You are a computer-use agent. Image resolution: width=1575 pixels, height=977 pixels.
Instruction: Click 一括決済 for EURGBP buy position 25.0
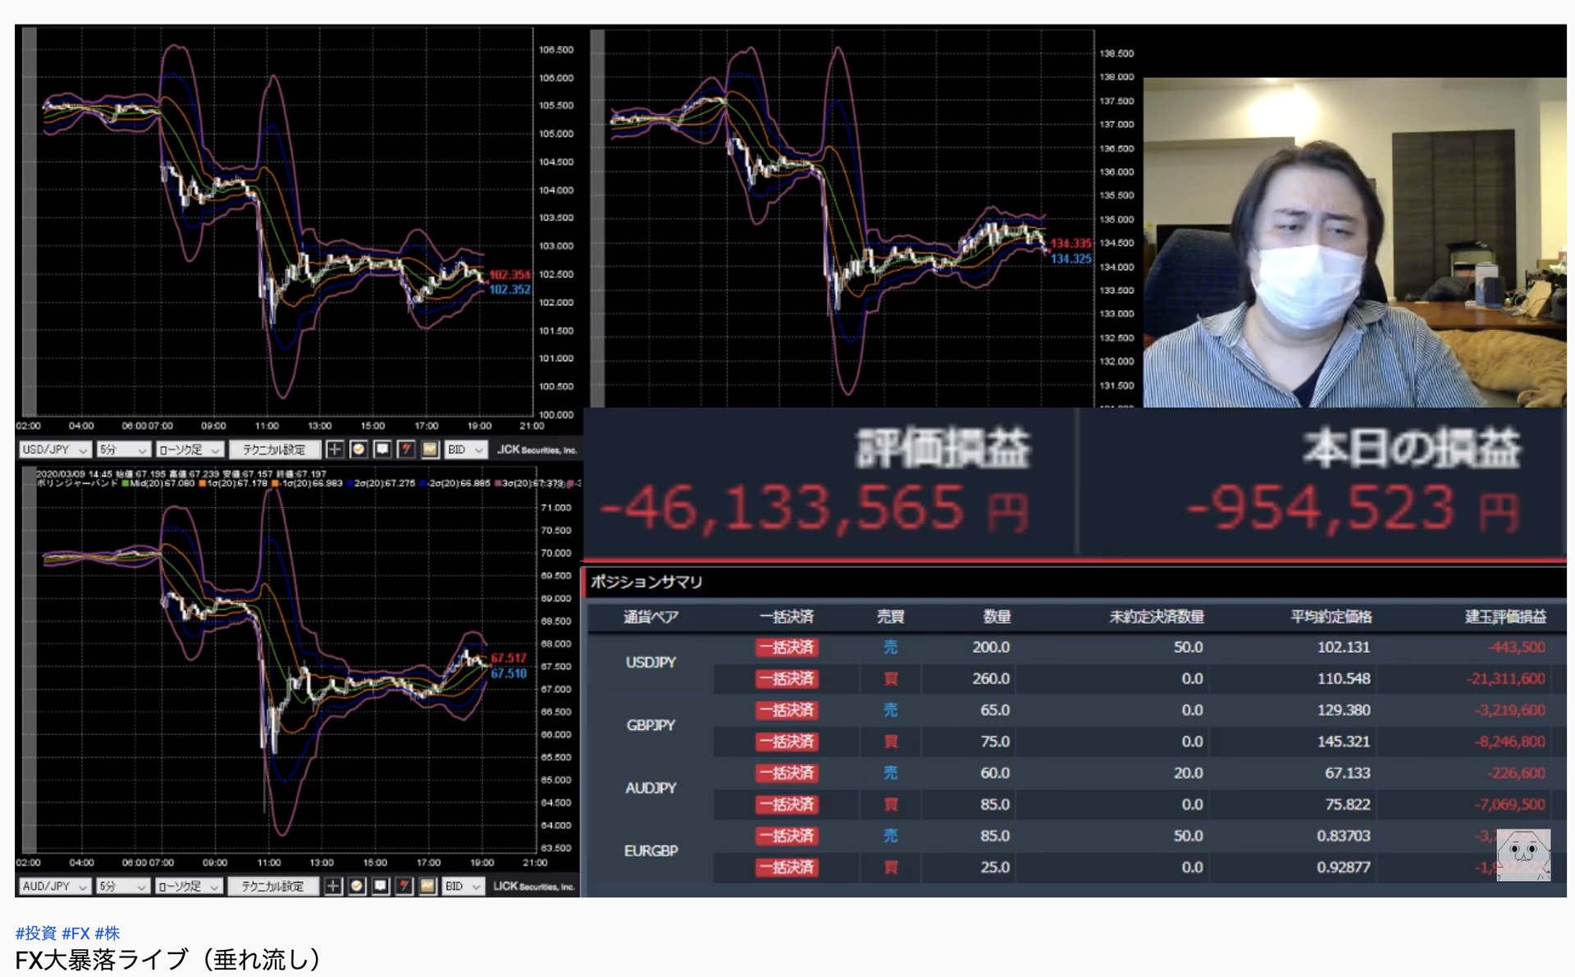point(787,867)
